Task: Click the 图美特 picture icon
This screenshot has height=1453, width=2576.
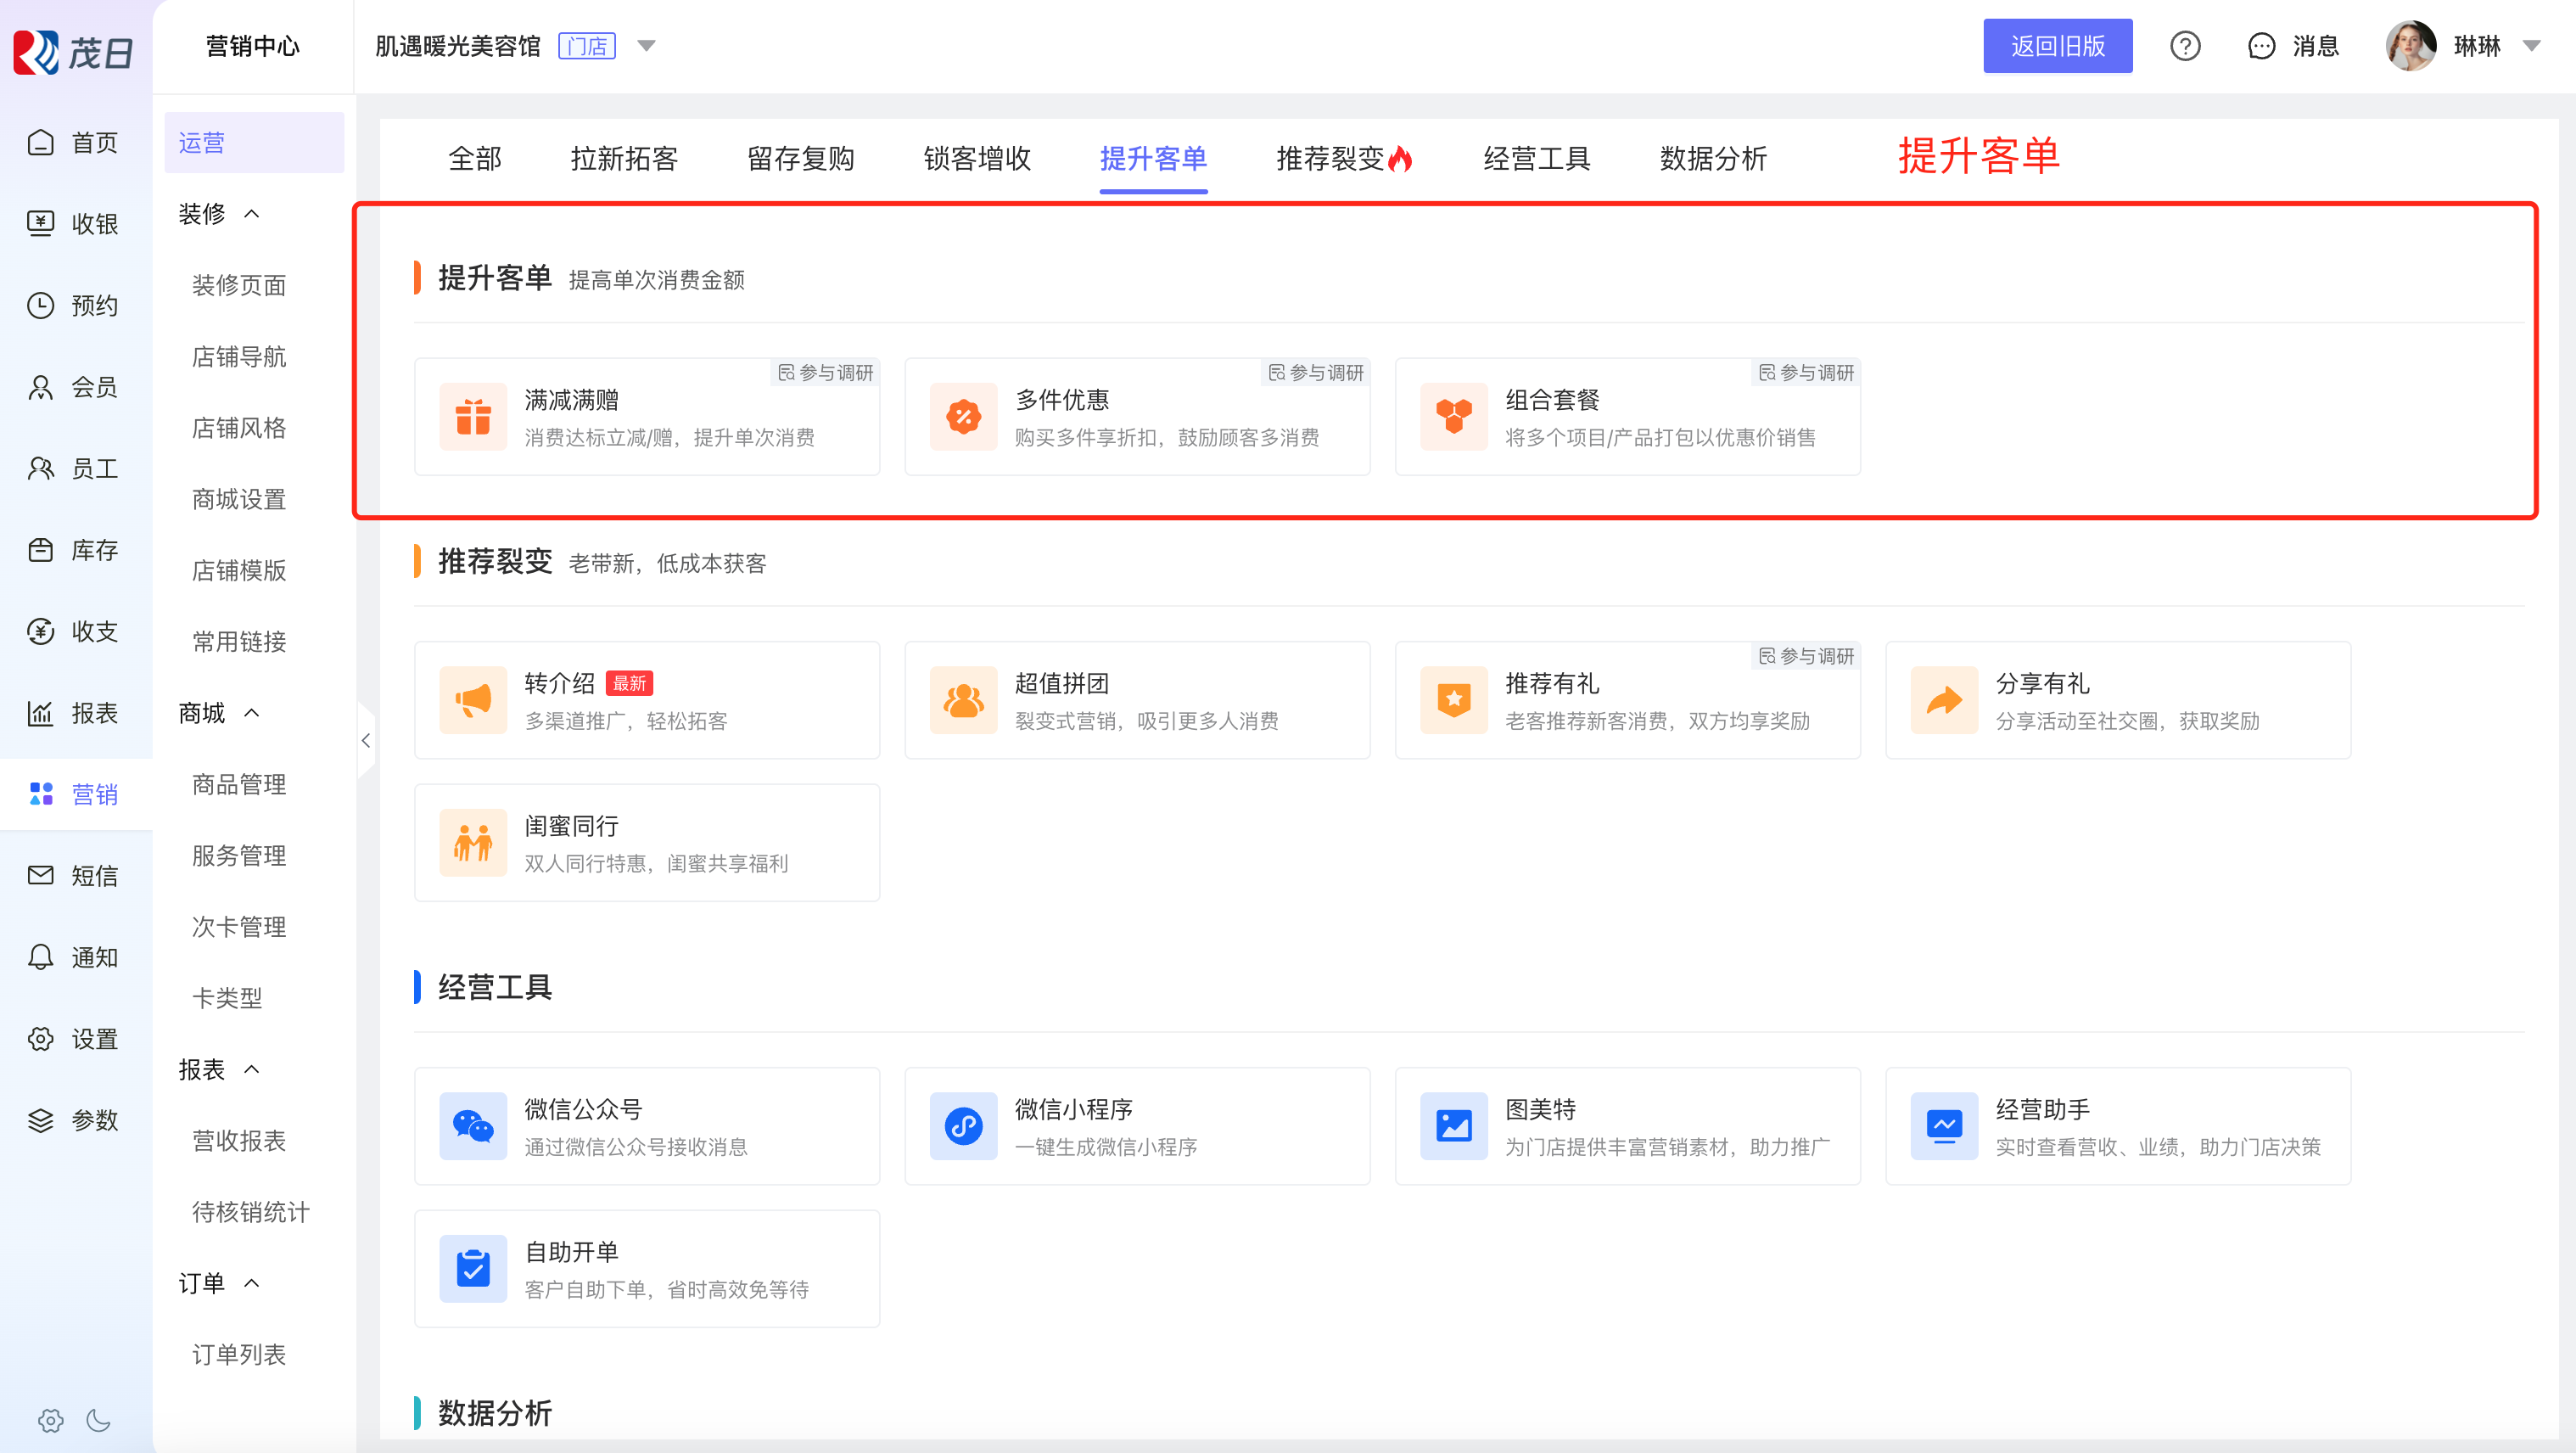Action: click(1454, 1126)
